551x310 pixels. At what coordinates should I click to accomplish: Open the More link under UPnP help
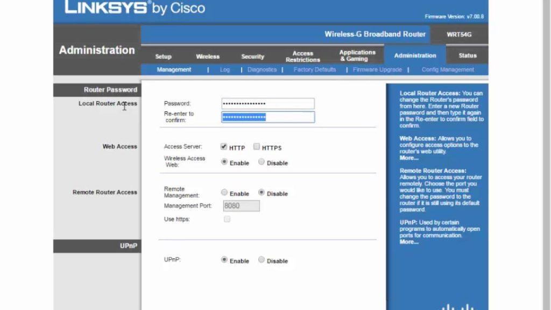pyautogui.click(x=409, y=242)
